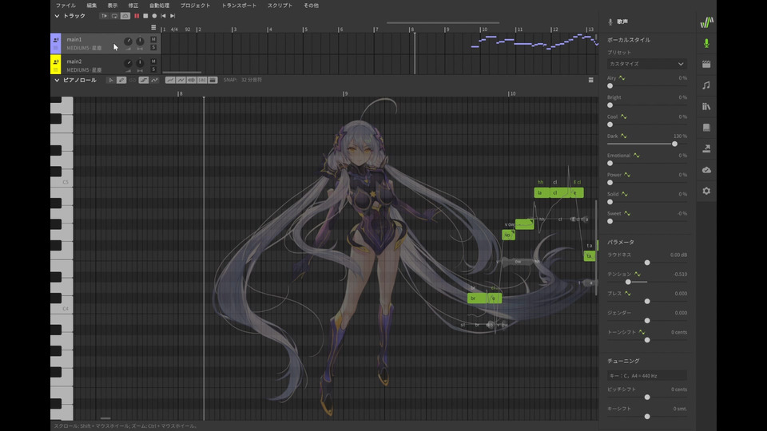Click the C4 piano key
Screen dimensions: 767x431
(x=62, y=308)
